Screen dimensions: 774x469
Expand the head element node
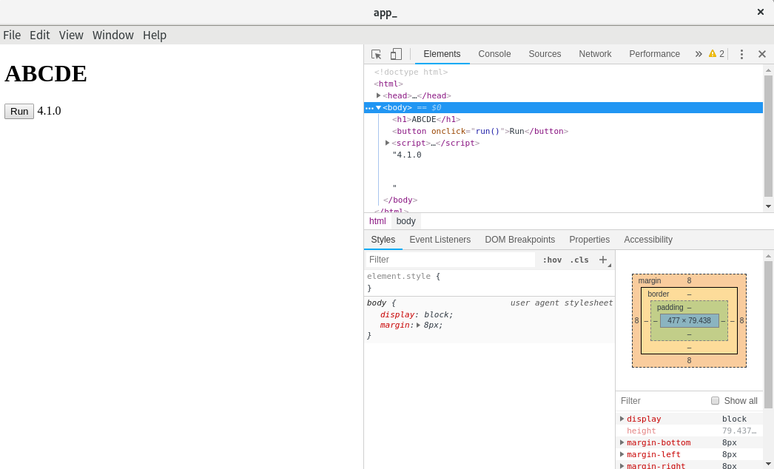379,95
